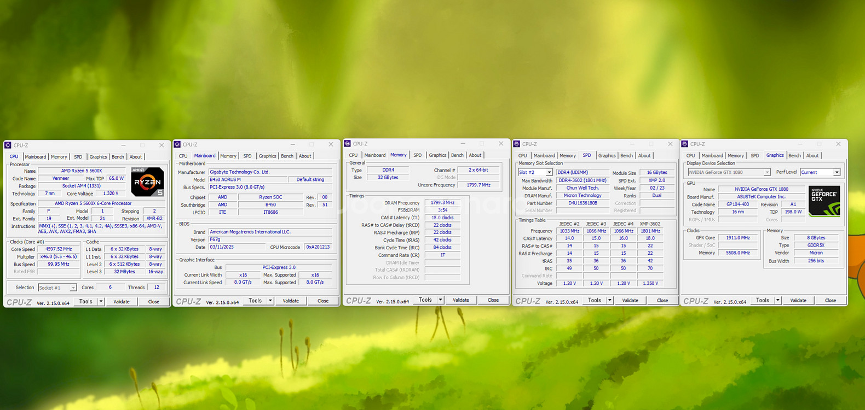Click the graphics Memory Type GDDR5X field
The image size is (865, 410).
coord(816,245)
